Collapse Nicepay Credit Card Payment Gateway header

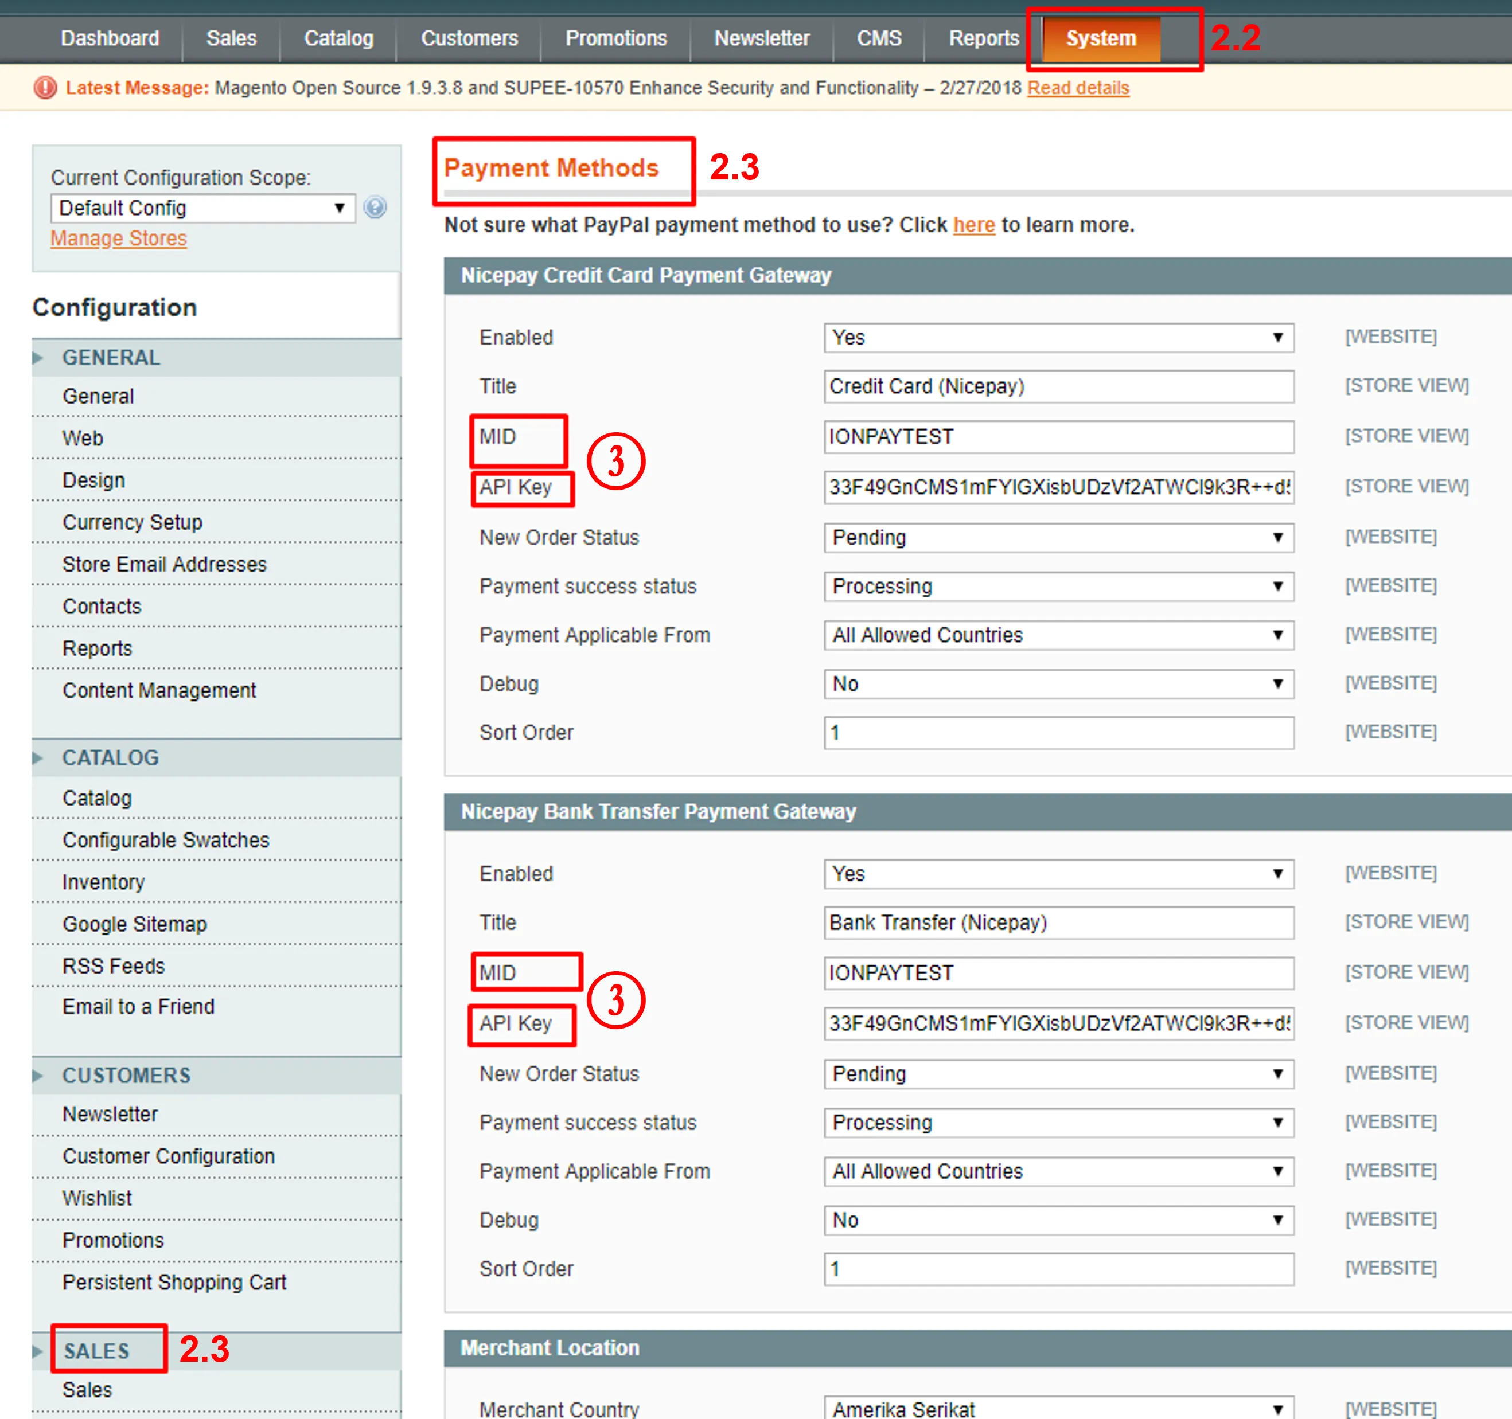coord(978,275)
